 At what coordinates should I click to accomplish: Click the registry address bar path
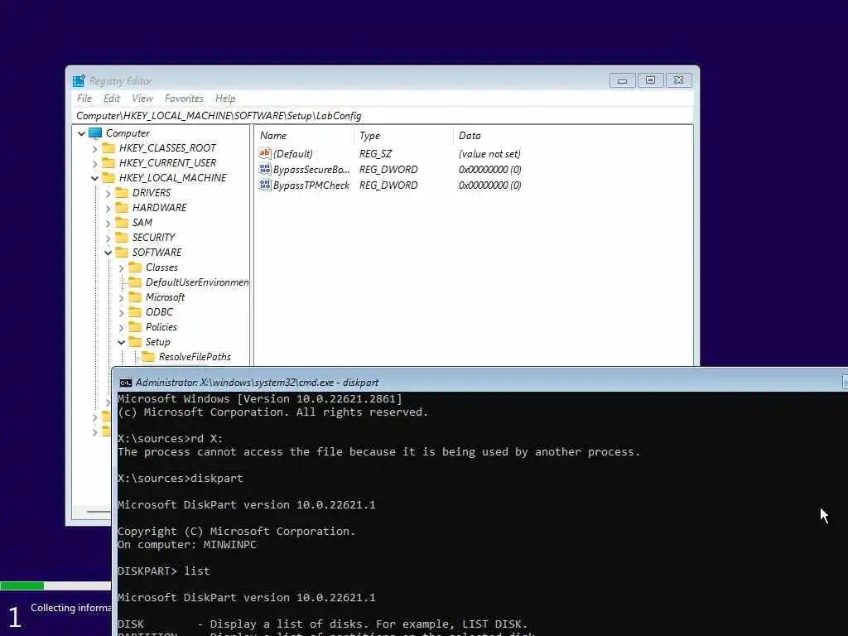[219, 116]
